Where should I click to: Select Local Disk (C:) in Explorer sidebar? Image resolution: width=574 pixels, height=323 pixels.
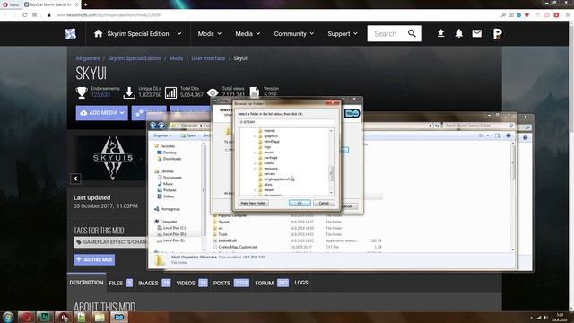[x=171, y=228]
